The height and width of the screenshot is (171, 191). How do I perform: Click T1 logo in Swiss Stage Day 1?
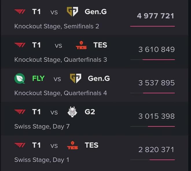click(20, 145)
